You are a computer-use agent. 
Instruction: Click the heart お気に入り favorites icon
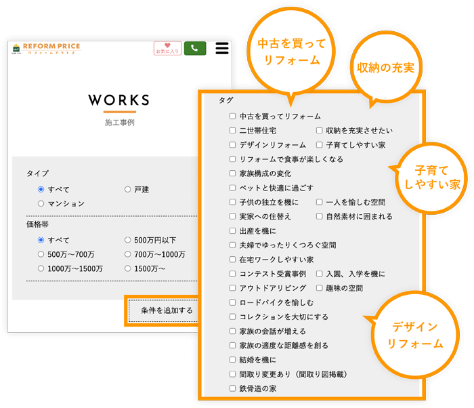pos(167,48)
